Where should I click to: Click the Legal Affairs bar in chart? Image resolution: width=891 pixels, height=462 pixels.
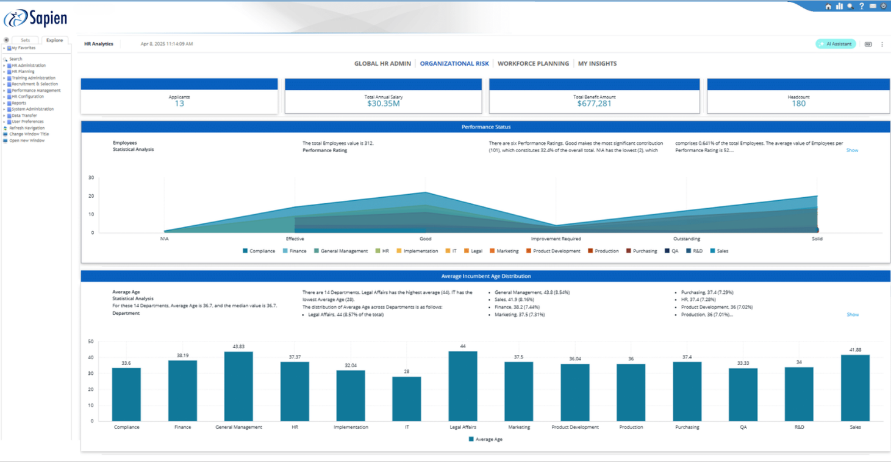(x=463, y=386)
